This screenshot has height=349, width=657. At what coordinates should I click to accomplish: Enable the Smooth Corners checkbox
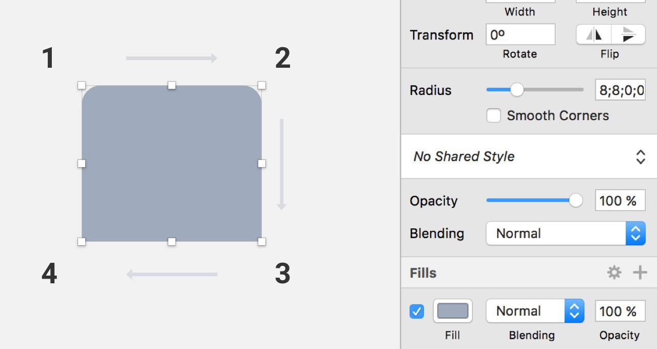(494, 115)
